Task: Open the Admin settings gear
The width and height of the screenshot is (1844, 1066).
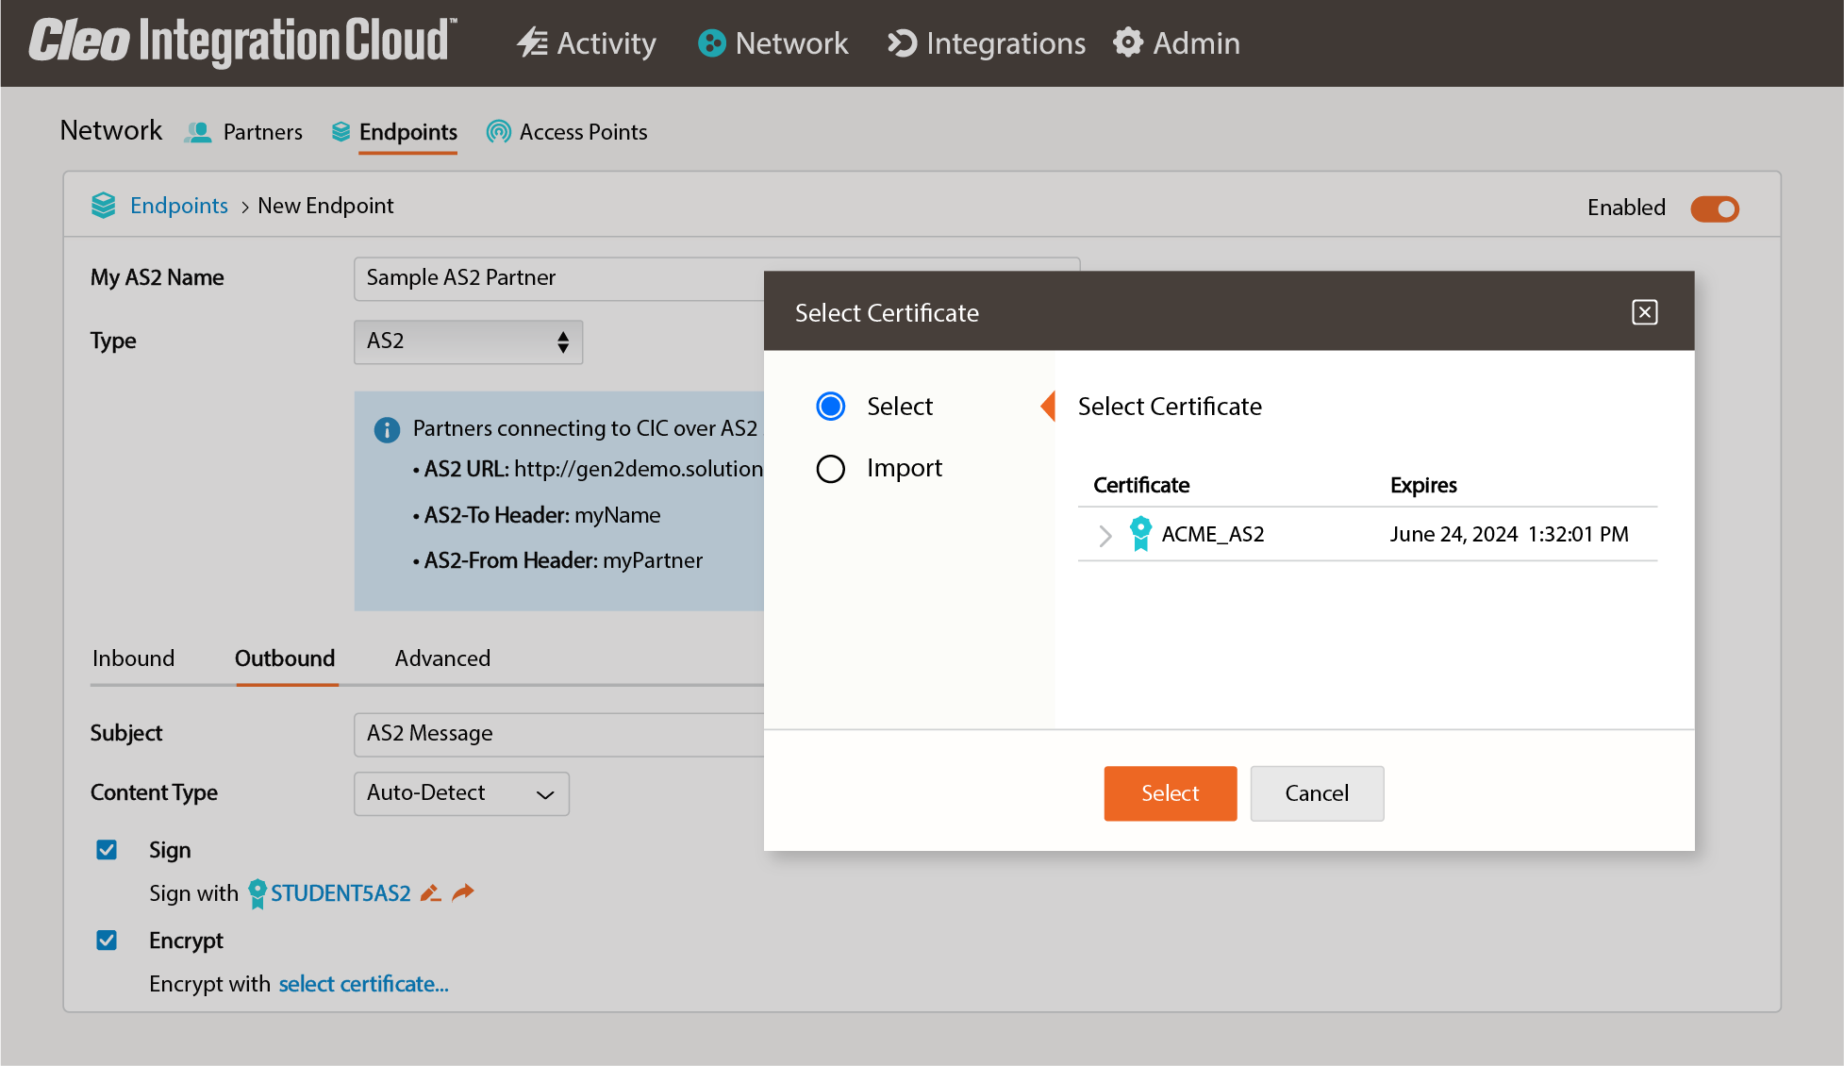Action: 1128,43
